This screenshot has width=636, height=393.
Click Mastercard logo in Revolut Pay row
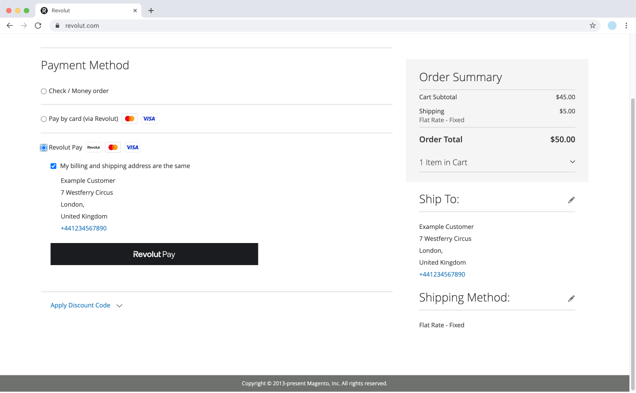tap(113, 147)
